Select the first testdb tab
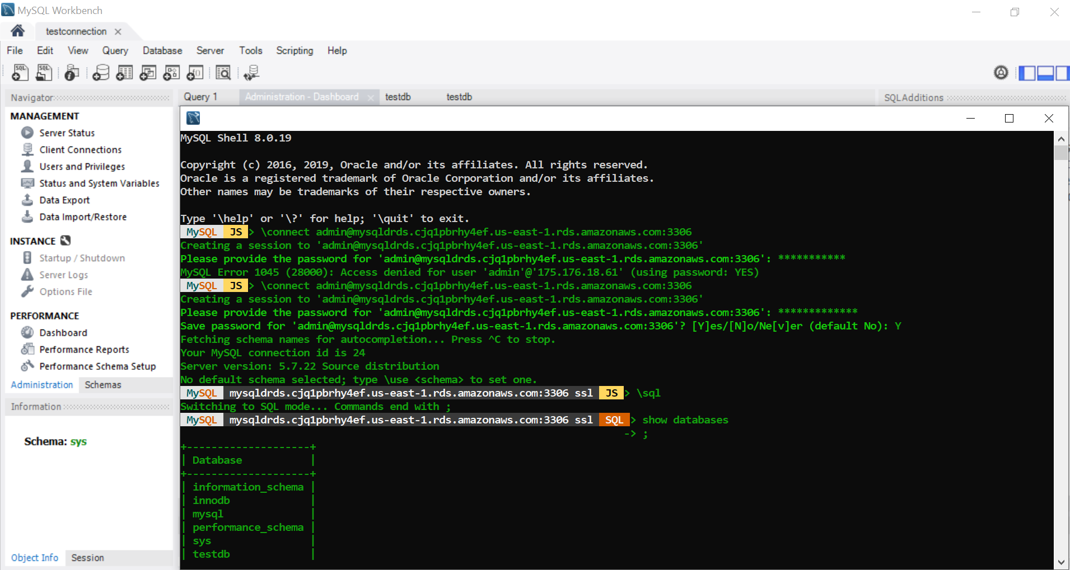Image resolution: width=1070 pixels, height=570 pixels. tap(398, 97)
